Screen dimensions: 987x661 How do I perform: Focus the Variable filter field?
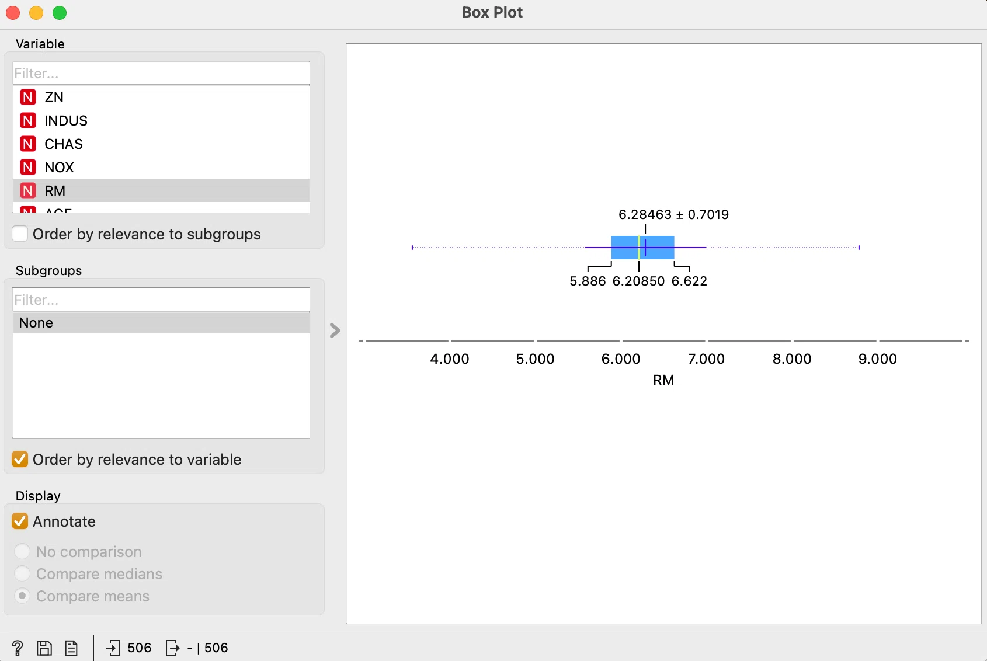pyautogui.click(x=161, y=73)
